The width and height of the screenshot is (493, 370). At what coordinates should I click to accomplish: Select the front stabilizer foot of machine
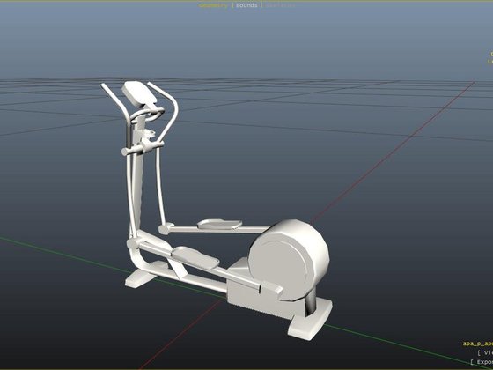141,277
